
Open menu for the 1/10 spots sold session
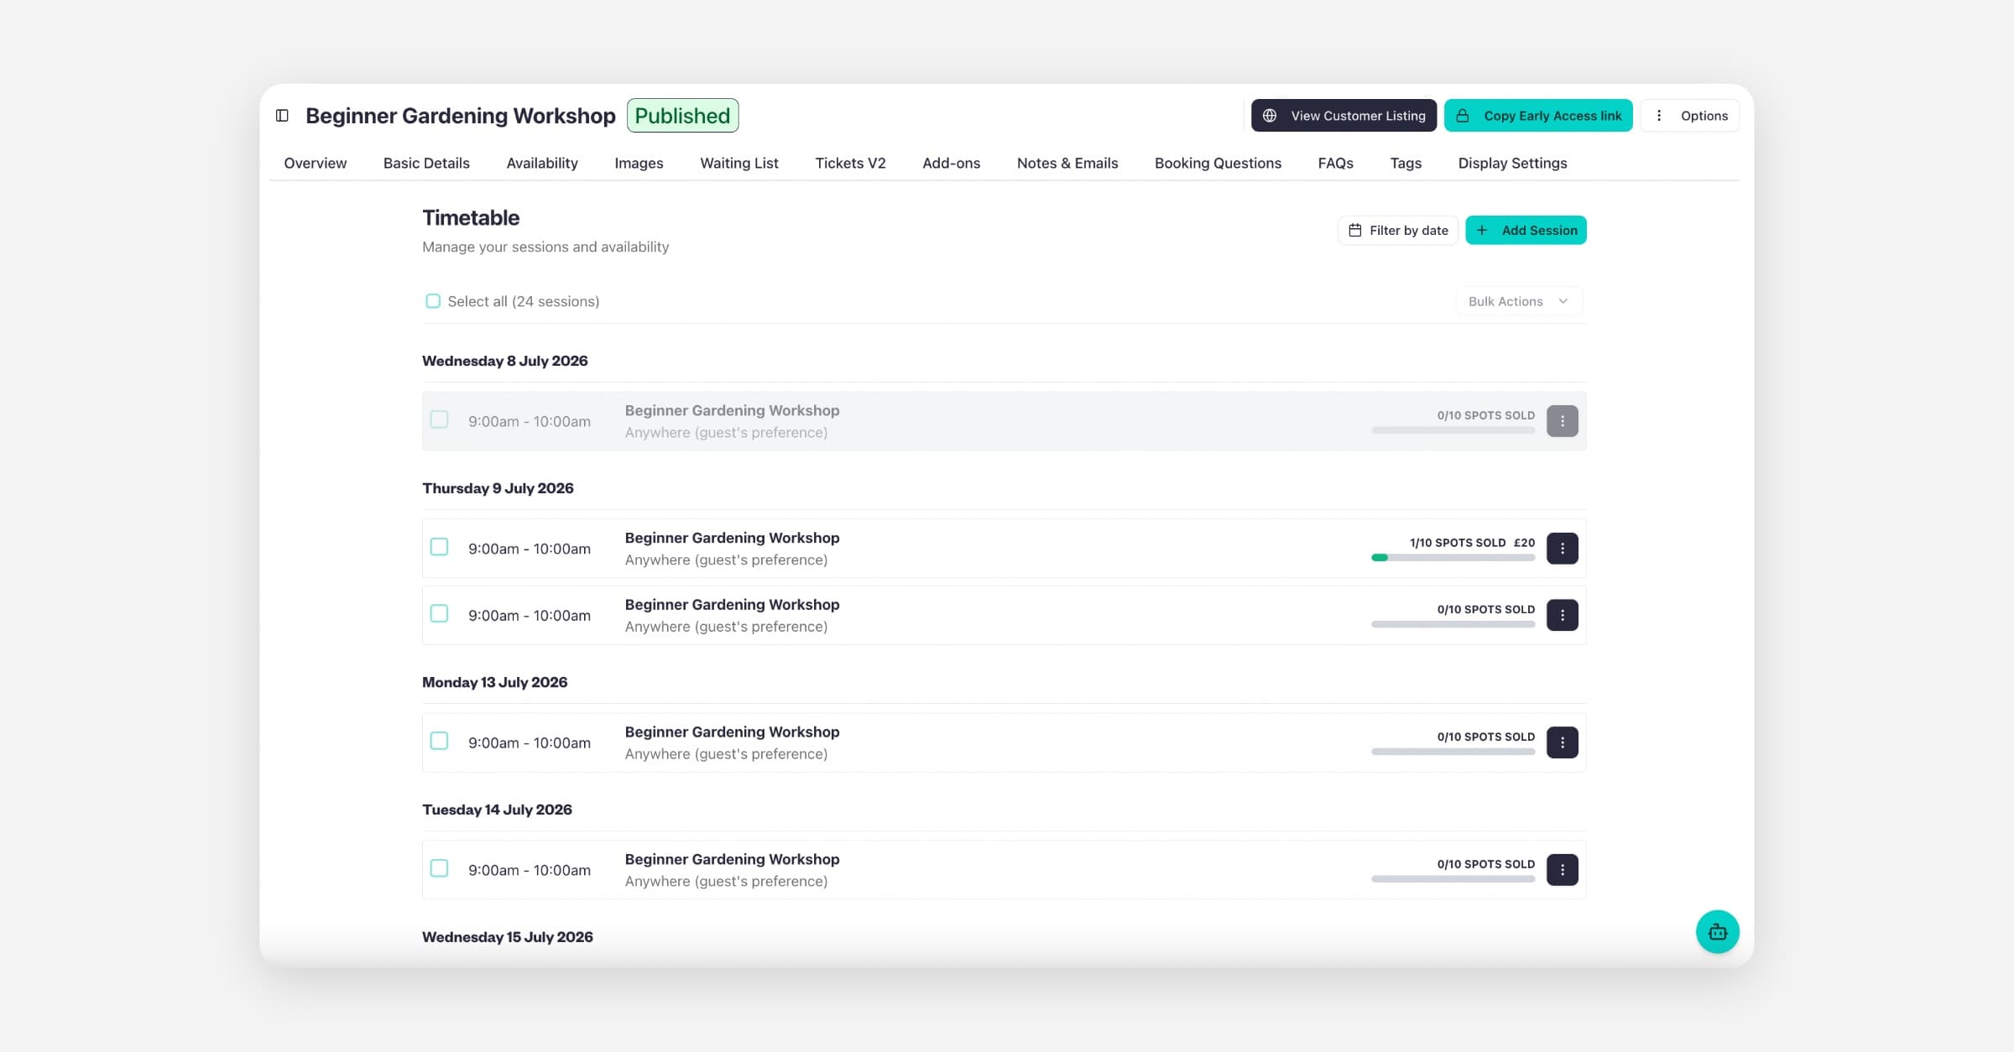(1562, 549)
